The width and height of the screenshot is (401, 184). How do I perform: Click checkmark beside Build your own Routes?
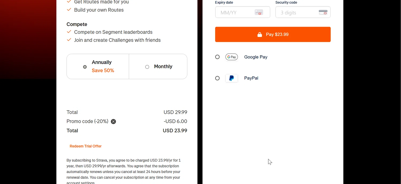[x=69, y=10]
